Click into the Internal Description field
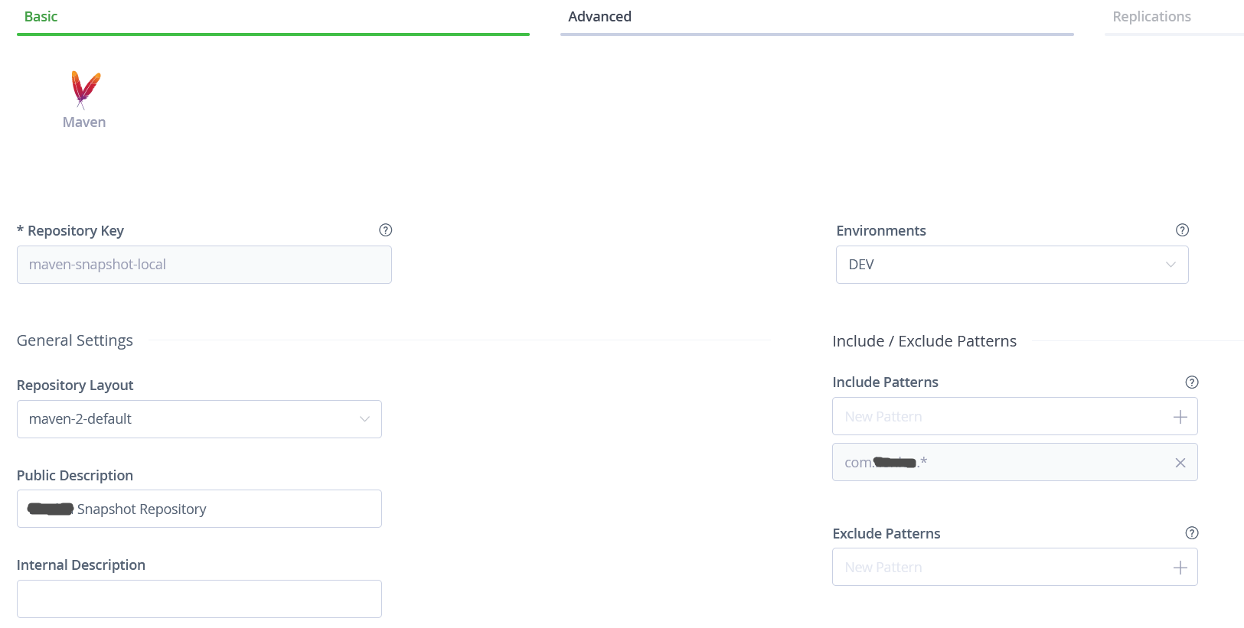The image size is (1244, 628). click(199, 599)
